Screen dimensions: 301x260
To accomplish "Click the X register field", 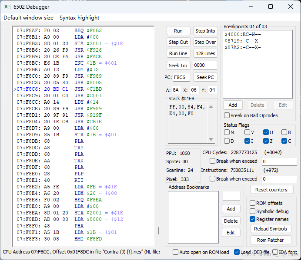I will coord(194,90).
